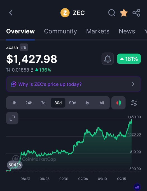Tap the green 136% BTC change
Screen dimensions: 147x191
pos(43,70)
